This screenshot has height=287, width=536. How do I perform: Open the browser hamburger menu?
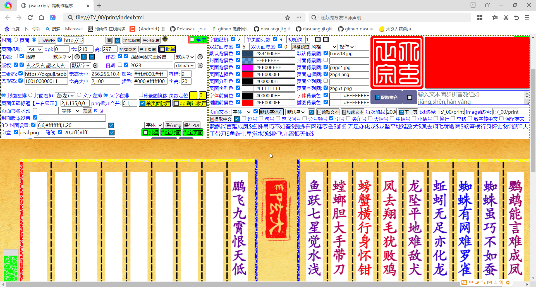[x=527, y=17]
